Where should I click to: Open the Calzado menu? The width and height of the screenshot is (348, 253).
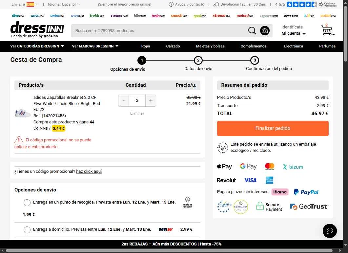pyautogui.click(x=173, y=46)
